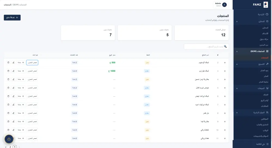
Task: Delete product row 5 using trash icon
Action: tap(8, 88)
